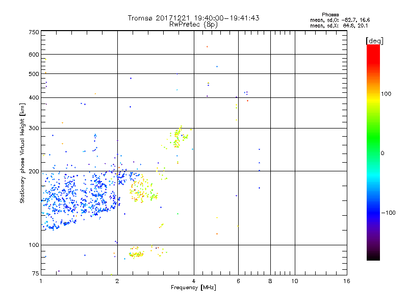Click the colorbar label '100'
408x306 pixels.
click(386, 94)
